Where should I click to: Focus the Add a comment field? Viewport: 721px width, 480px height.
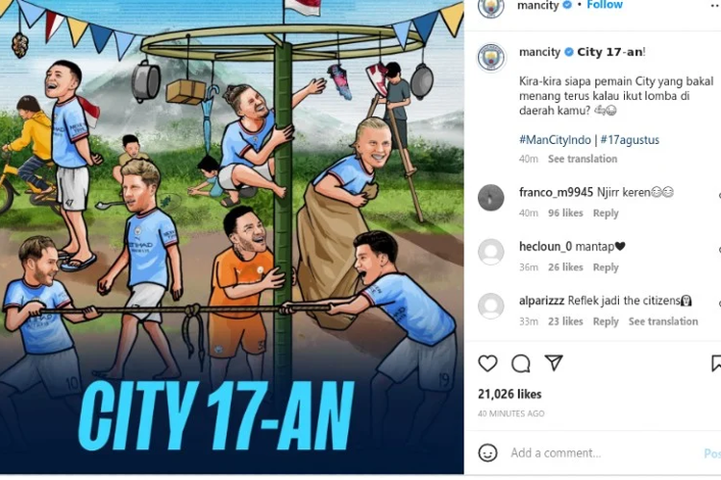(x=603, y=453)
